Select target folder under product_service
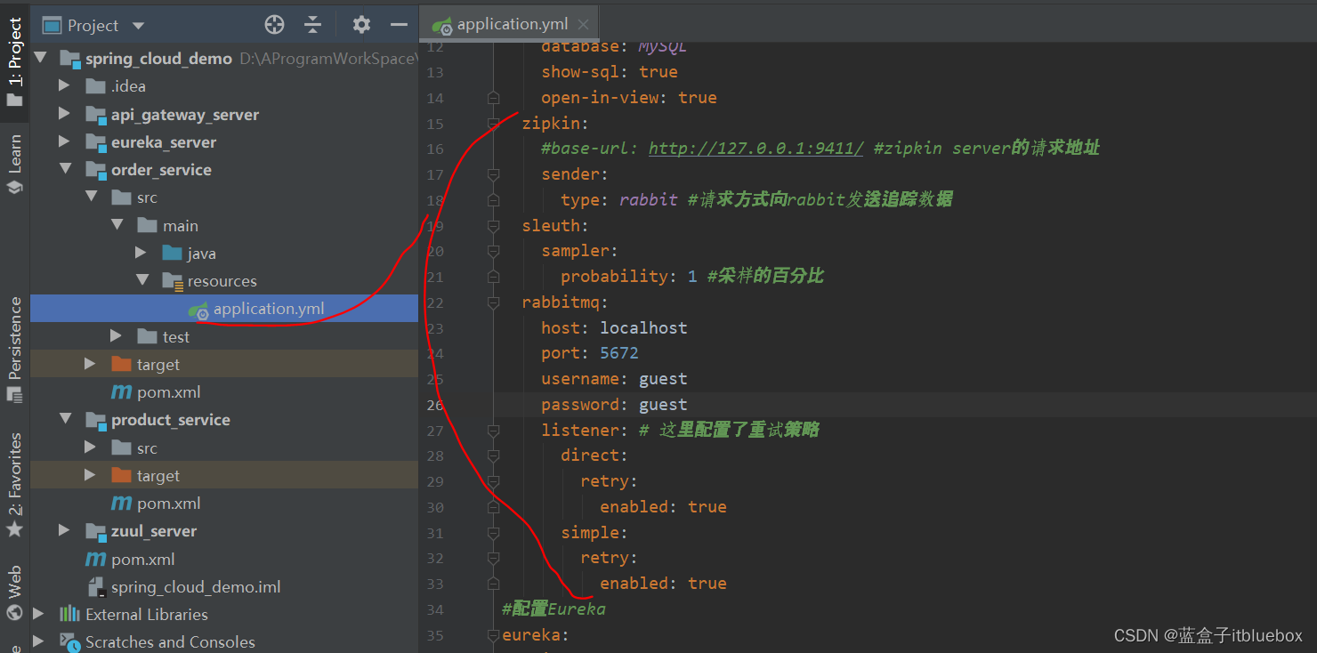This screenshot has height=653, width=1317. point(158,476)
